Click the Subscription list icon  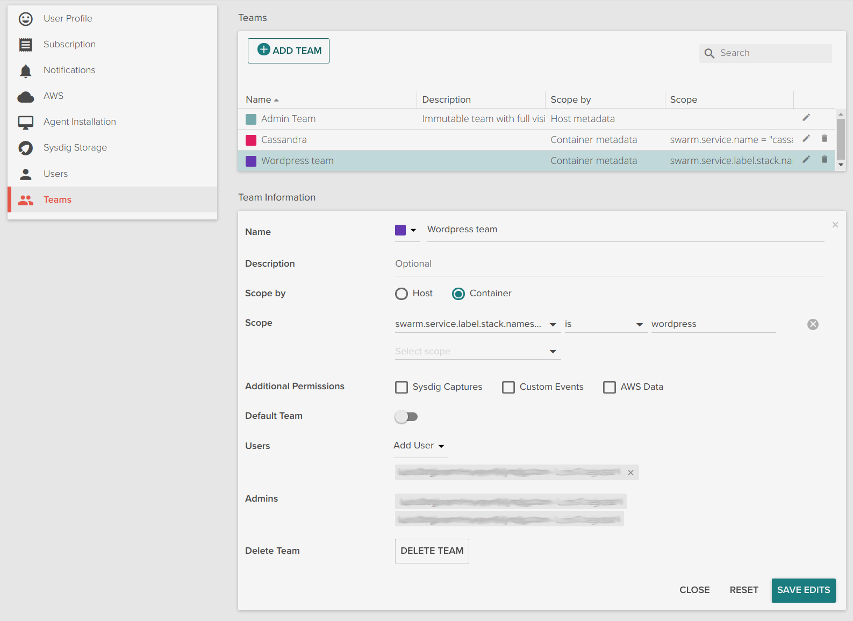(x=26, y=45)
